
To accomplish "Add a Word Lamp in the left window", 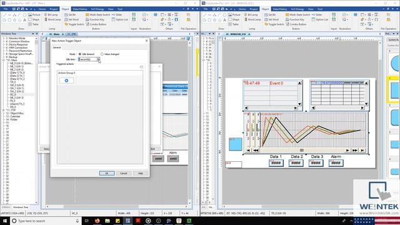I will point(52,19).
